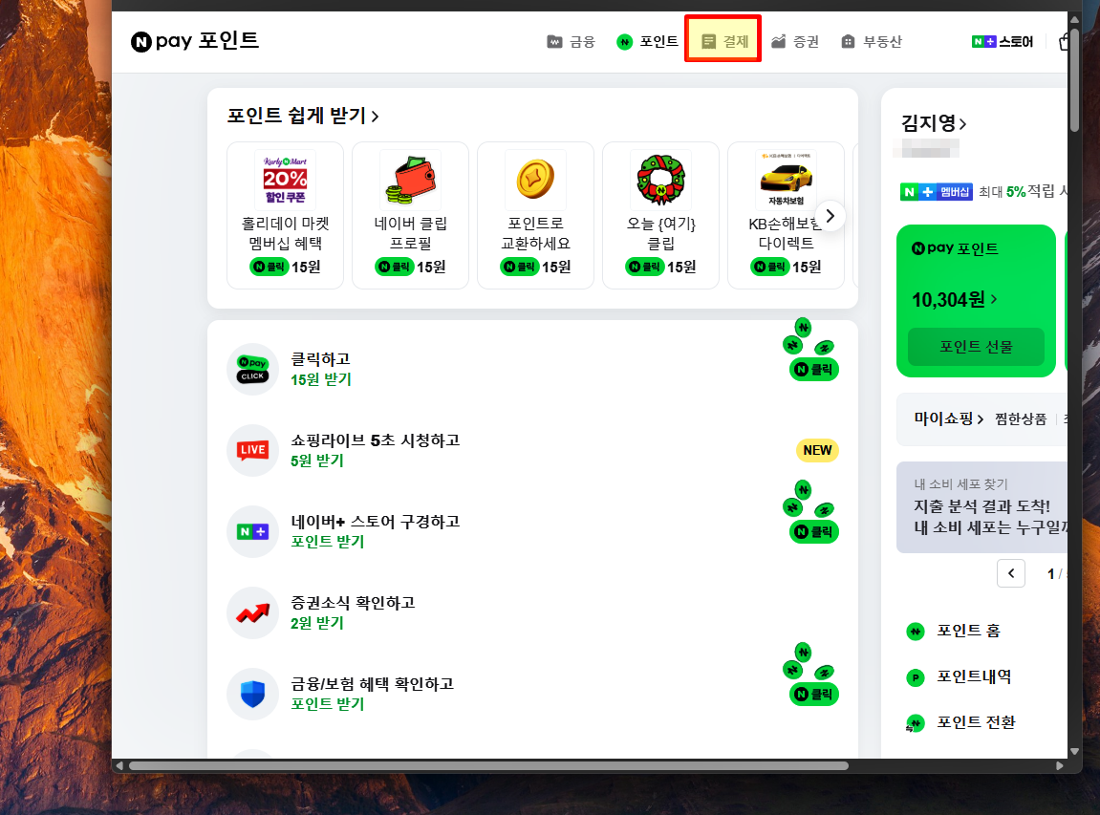The height and width of the screenshot is (815, 1100).
Task: Click the 클릭 badge beside 네이버+ 스토어
Action: click(814, 532)
